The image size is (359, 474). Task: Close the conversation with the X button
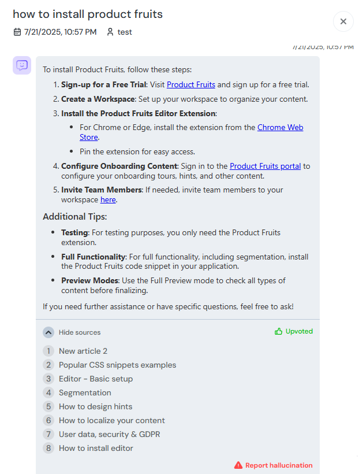pyautogui.click(x=343, y=21)
